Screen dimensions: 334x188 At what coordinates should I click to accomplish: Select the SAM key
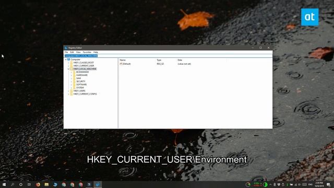pos(78,78)
